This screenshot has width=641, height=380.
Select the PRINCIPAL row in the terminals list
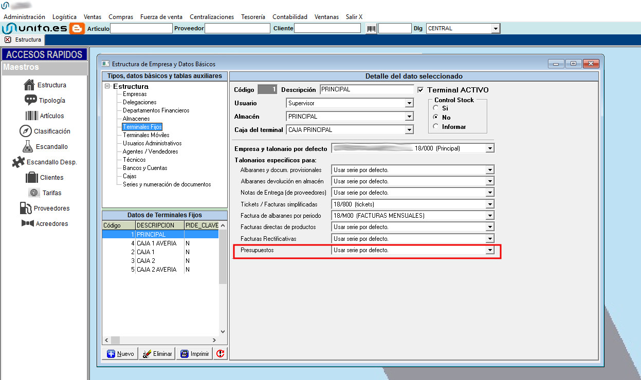click(160, 235)
